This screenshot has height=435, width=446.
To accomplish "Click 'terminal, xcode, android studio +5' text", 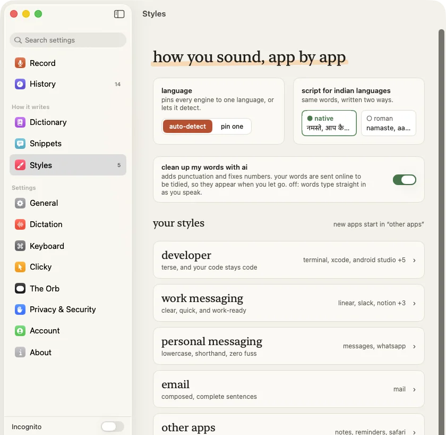I will pos(354,260).
